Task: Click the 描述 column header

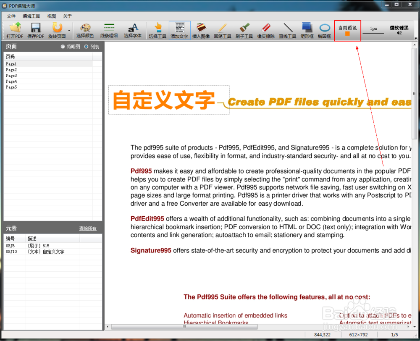Action: coord(53,239)
